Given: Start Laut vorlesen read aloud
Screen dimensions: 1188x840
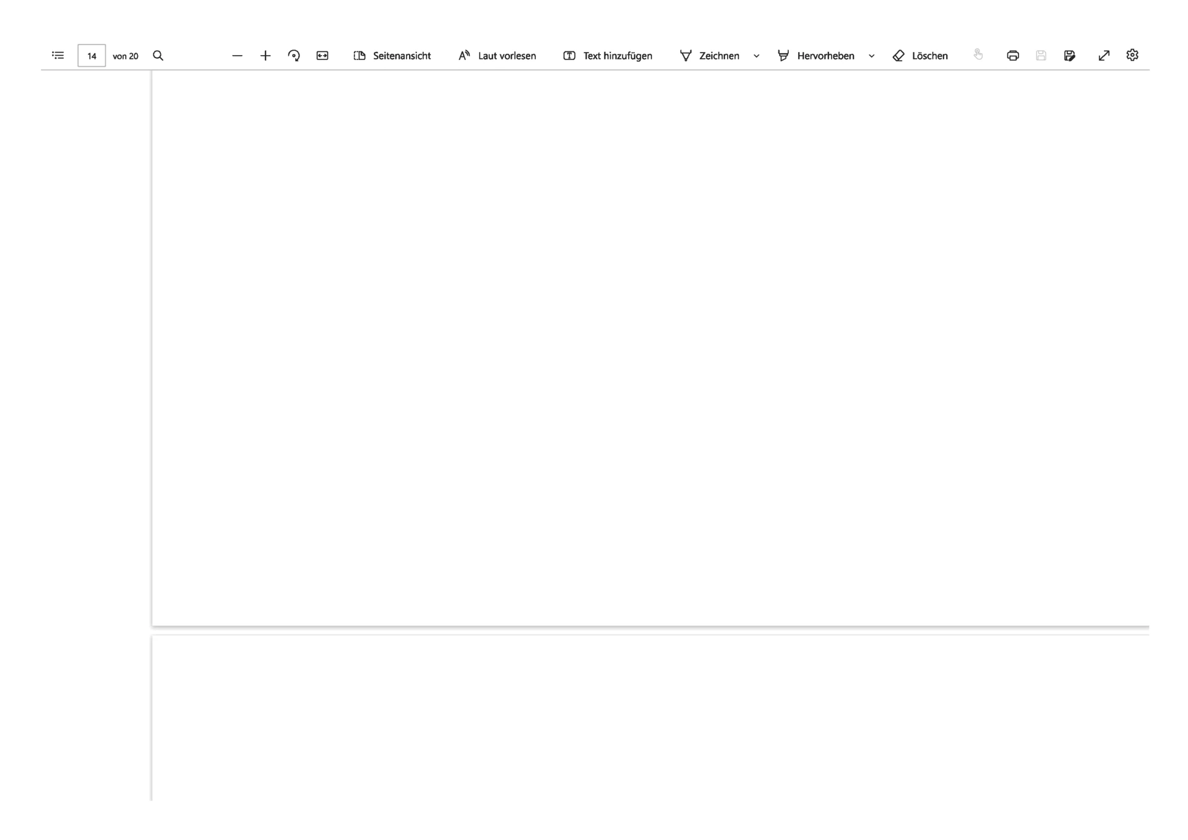Looking at the screenshot, I should pyautogui.click(x=497, y=56).
